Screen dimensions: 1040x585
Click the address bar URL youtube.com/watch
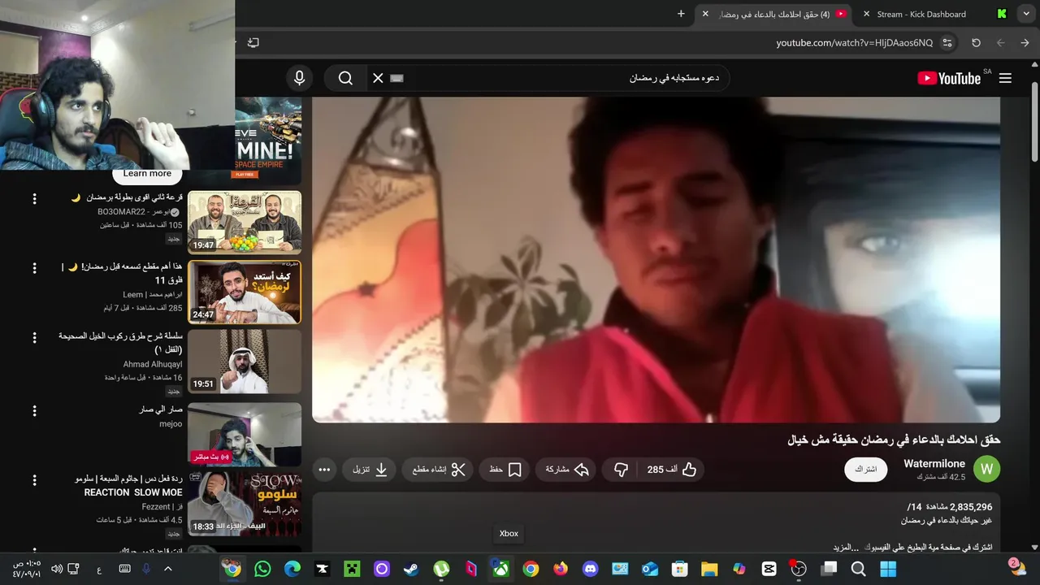854,42
